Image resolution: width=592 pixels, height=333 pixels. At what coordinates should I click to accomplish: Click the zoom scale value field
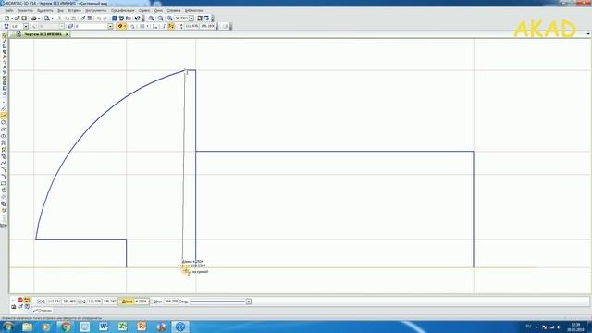181,18
